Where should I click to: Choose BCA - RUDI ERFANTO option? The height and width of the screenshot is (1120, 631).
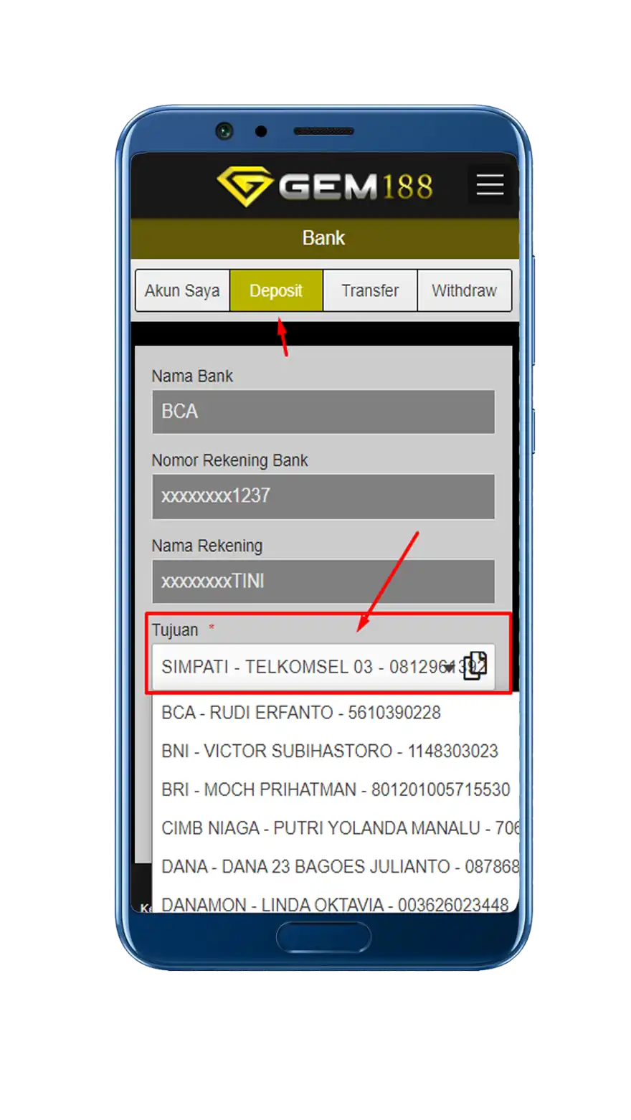336,713
